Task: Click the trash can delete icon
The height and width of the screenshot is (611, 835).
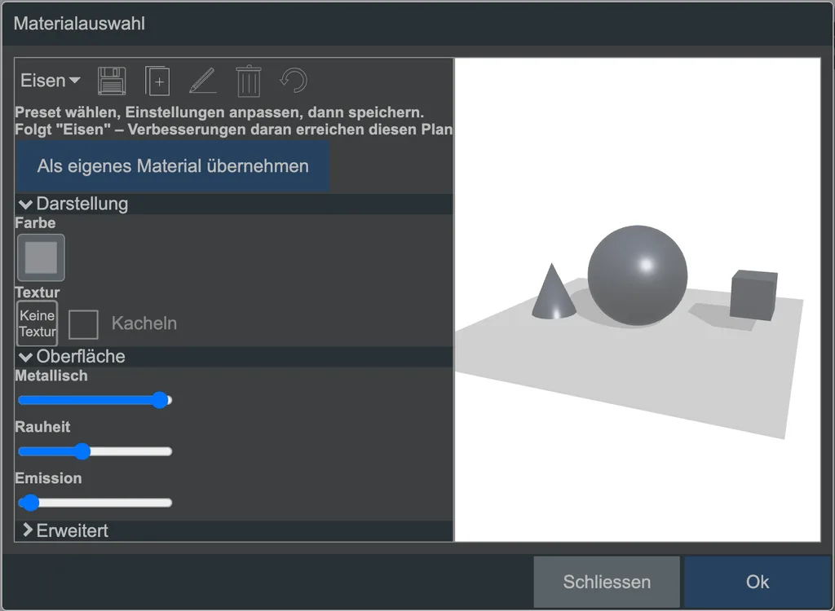Action: pos(249,81)
